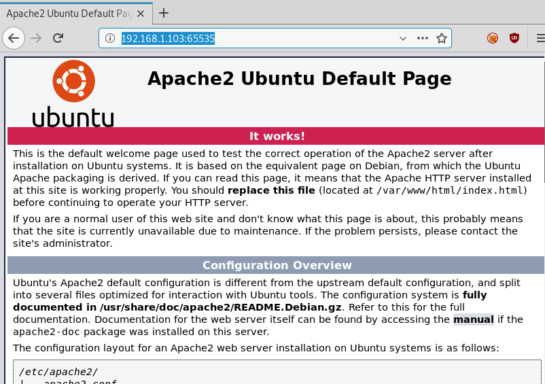The height and width of the screenshot is (384, 545).
Task: Click the Apache2 Ubuntu Default Page heading
Action: click(x=299, y=79)
